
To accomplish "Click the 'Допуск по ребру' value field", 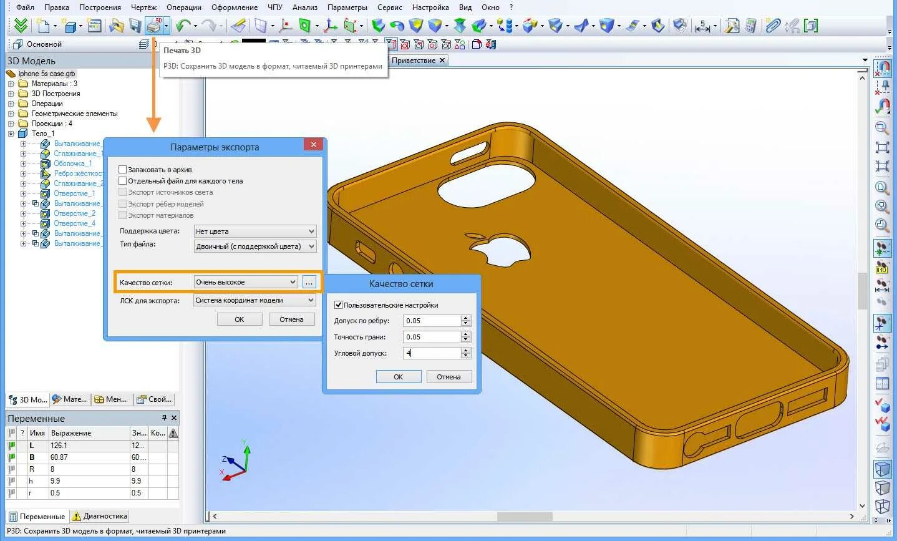I will coord(432,321).
